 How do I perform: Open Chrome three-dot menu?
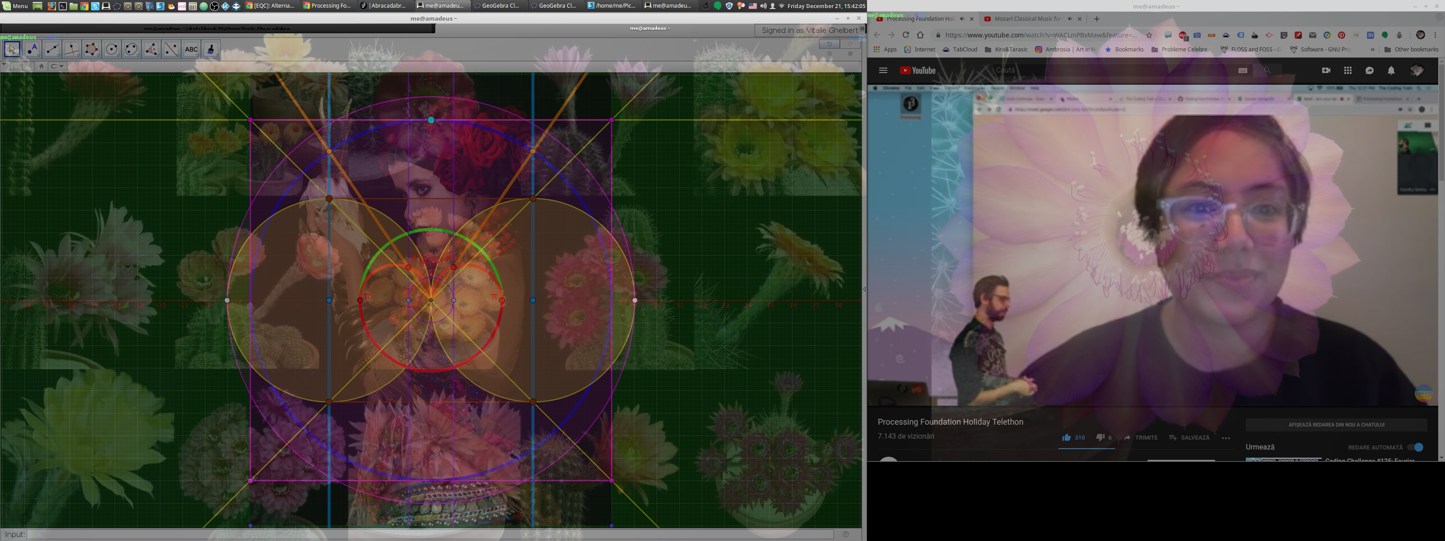[1436, 35]
